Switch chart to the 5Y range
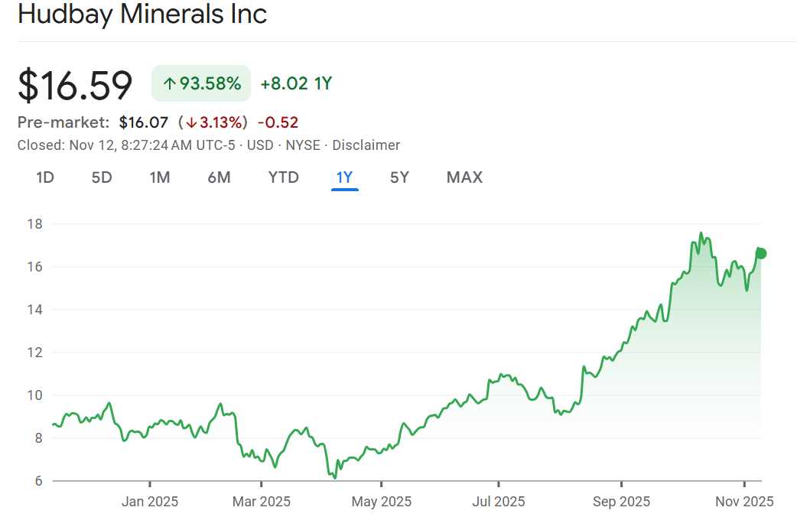This screenshot has height=517, width=797. [399, 177]
